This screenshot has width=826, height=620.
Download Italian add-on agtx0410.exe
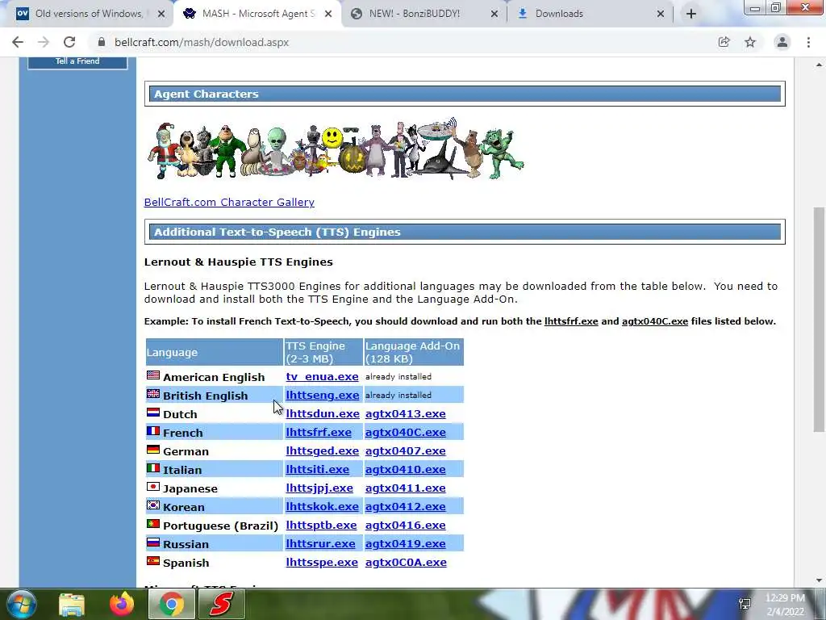pyautogui.click(x=405, y=470)
